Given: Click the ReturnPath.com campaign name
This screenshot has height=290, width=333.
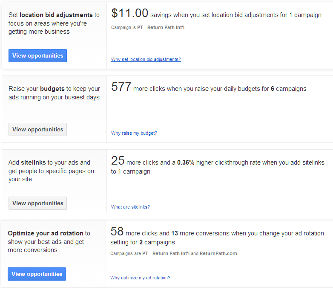Looking at the screenshot, I should (x=218, y=253).
